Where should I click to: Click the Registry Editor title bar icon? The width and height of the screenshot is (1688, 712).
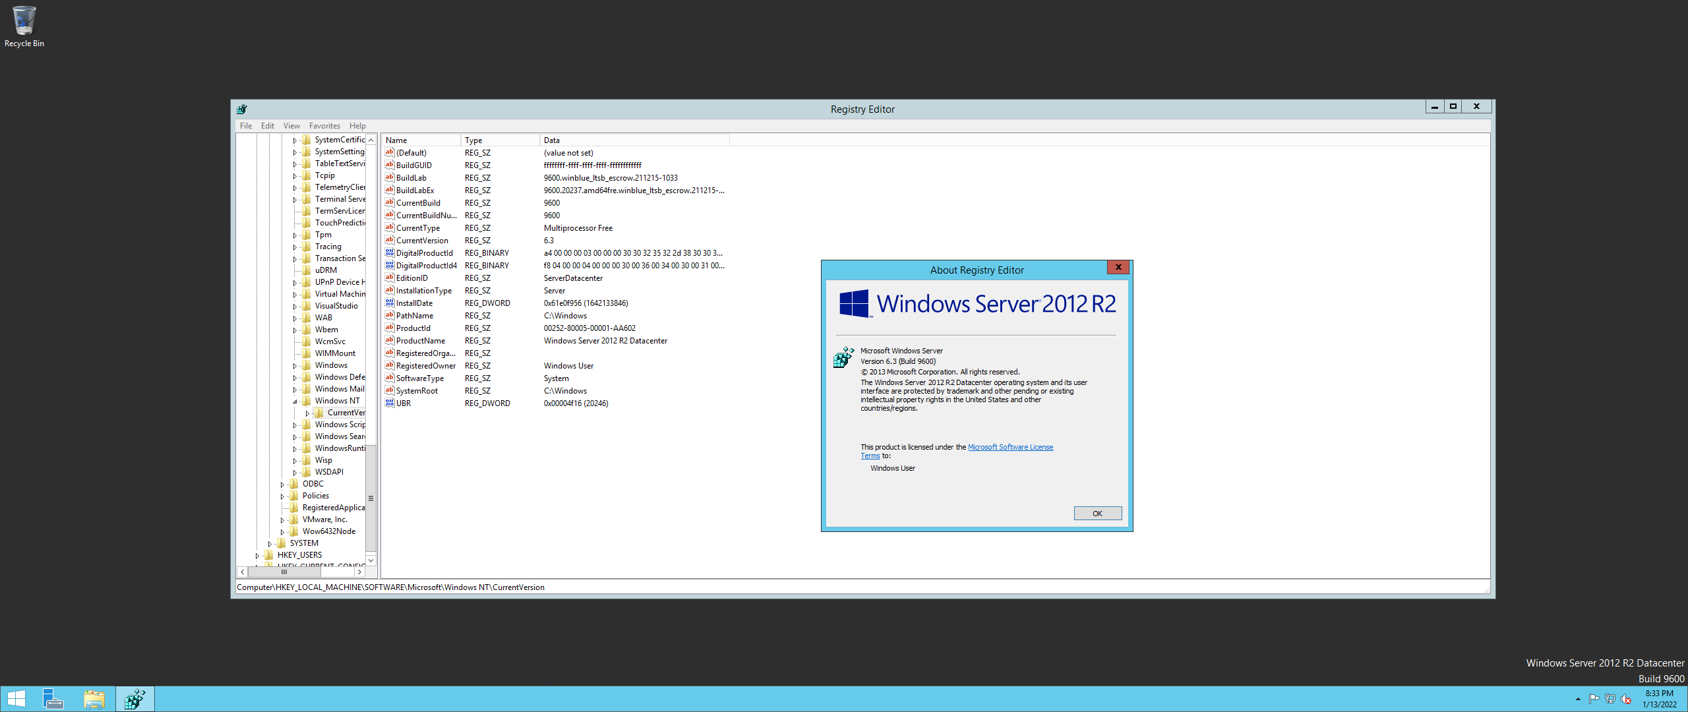click(242, 109)
